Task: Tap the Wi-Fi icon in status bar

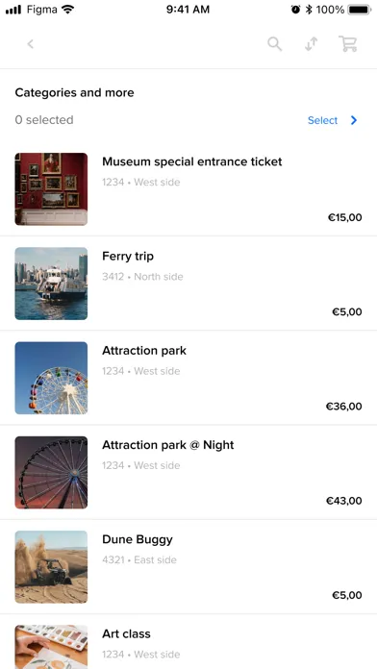Action: (x=67, y=10)
